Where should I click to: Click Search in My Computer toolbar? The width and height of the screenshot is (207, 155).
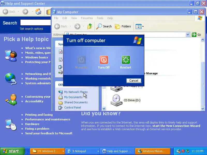104,26
